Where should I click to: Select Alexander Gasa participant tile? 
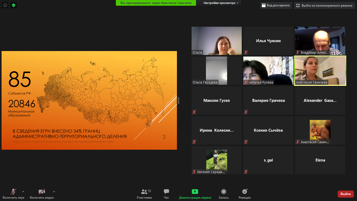tap(320, 100)
